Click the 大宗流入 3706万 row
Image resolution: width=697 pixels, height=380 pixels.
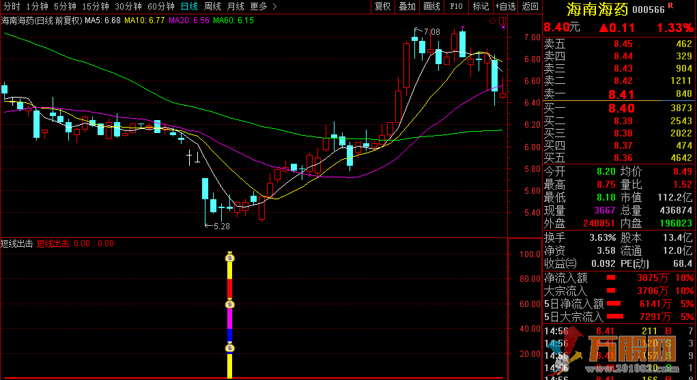tap(618, 291)
